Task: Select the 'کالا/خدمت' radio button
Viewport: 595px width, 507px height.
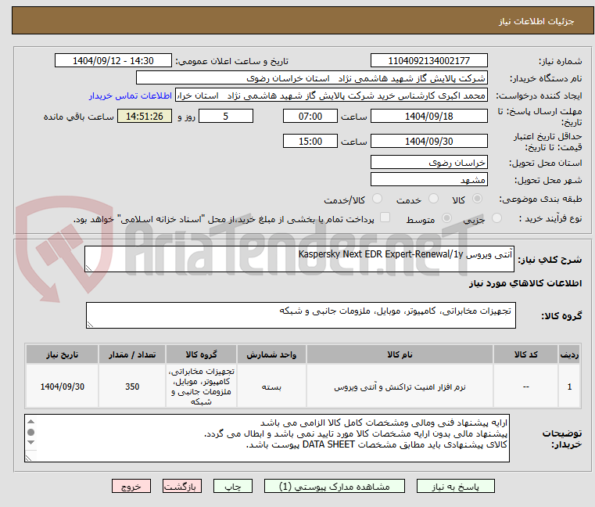Action: pyautogui.click(x=377, y=199)
